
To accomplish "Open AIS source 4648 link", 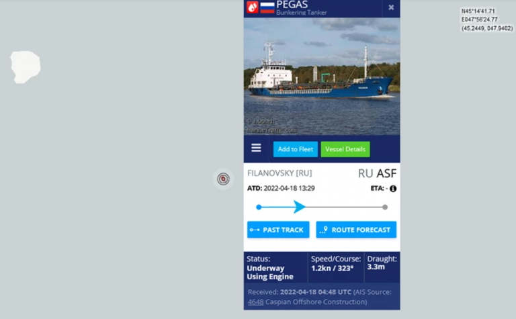I will click(x=255, y=302).
